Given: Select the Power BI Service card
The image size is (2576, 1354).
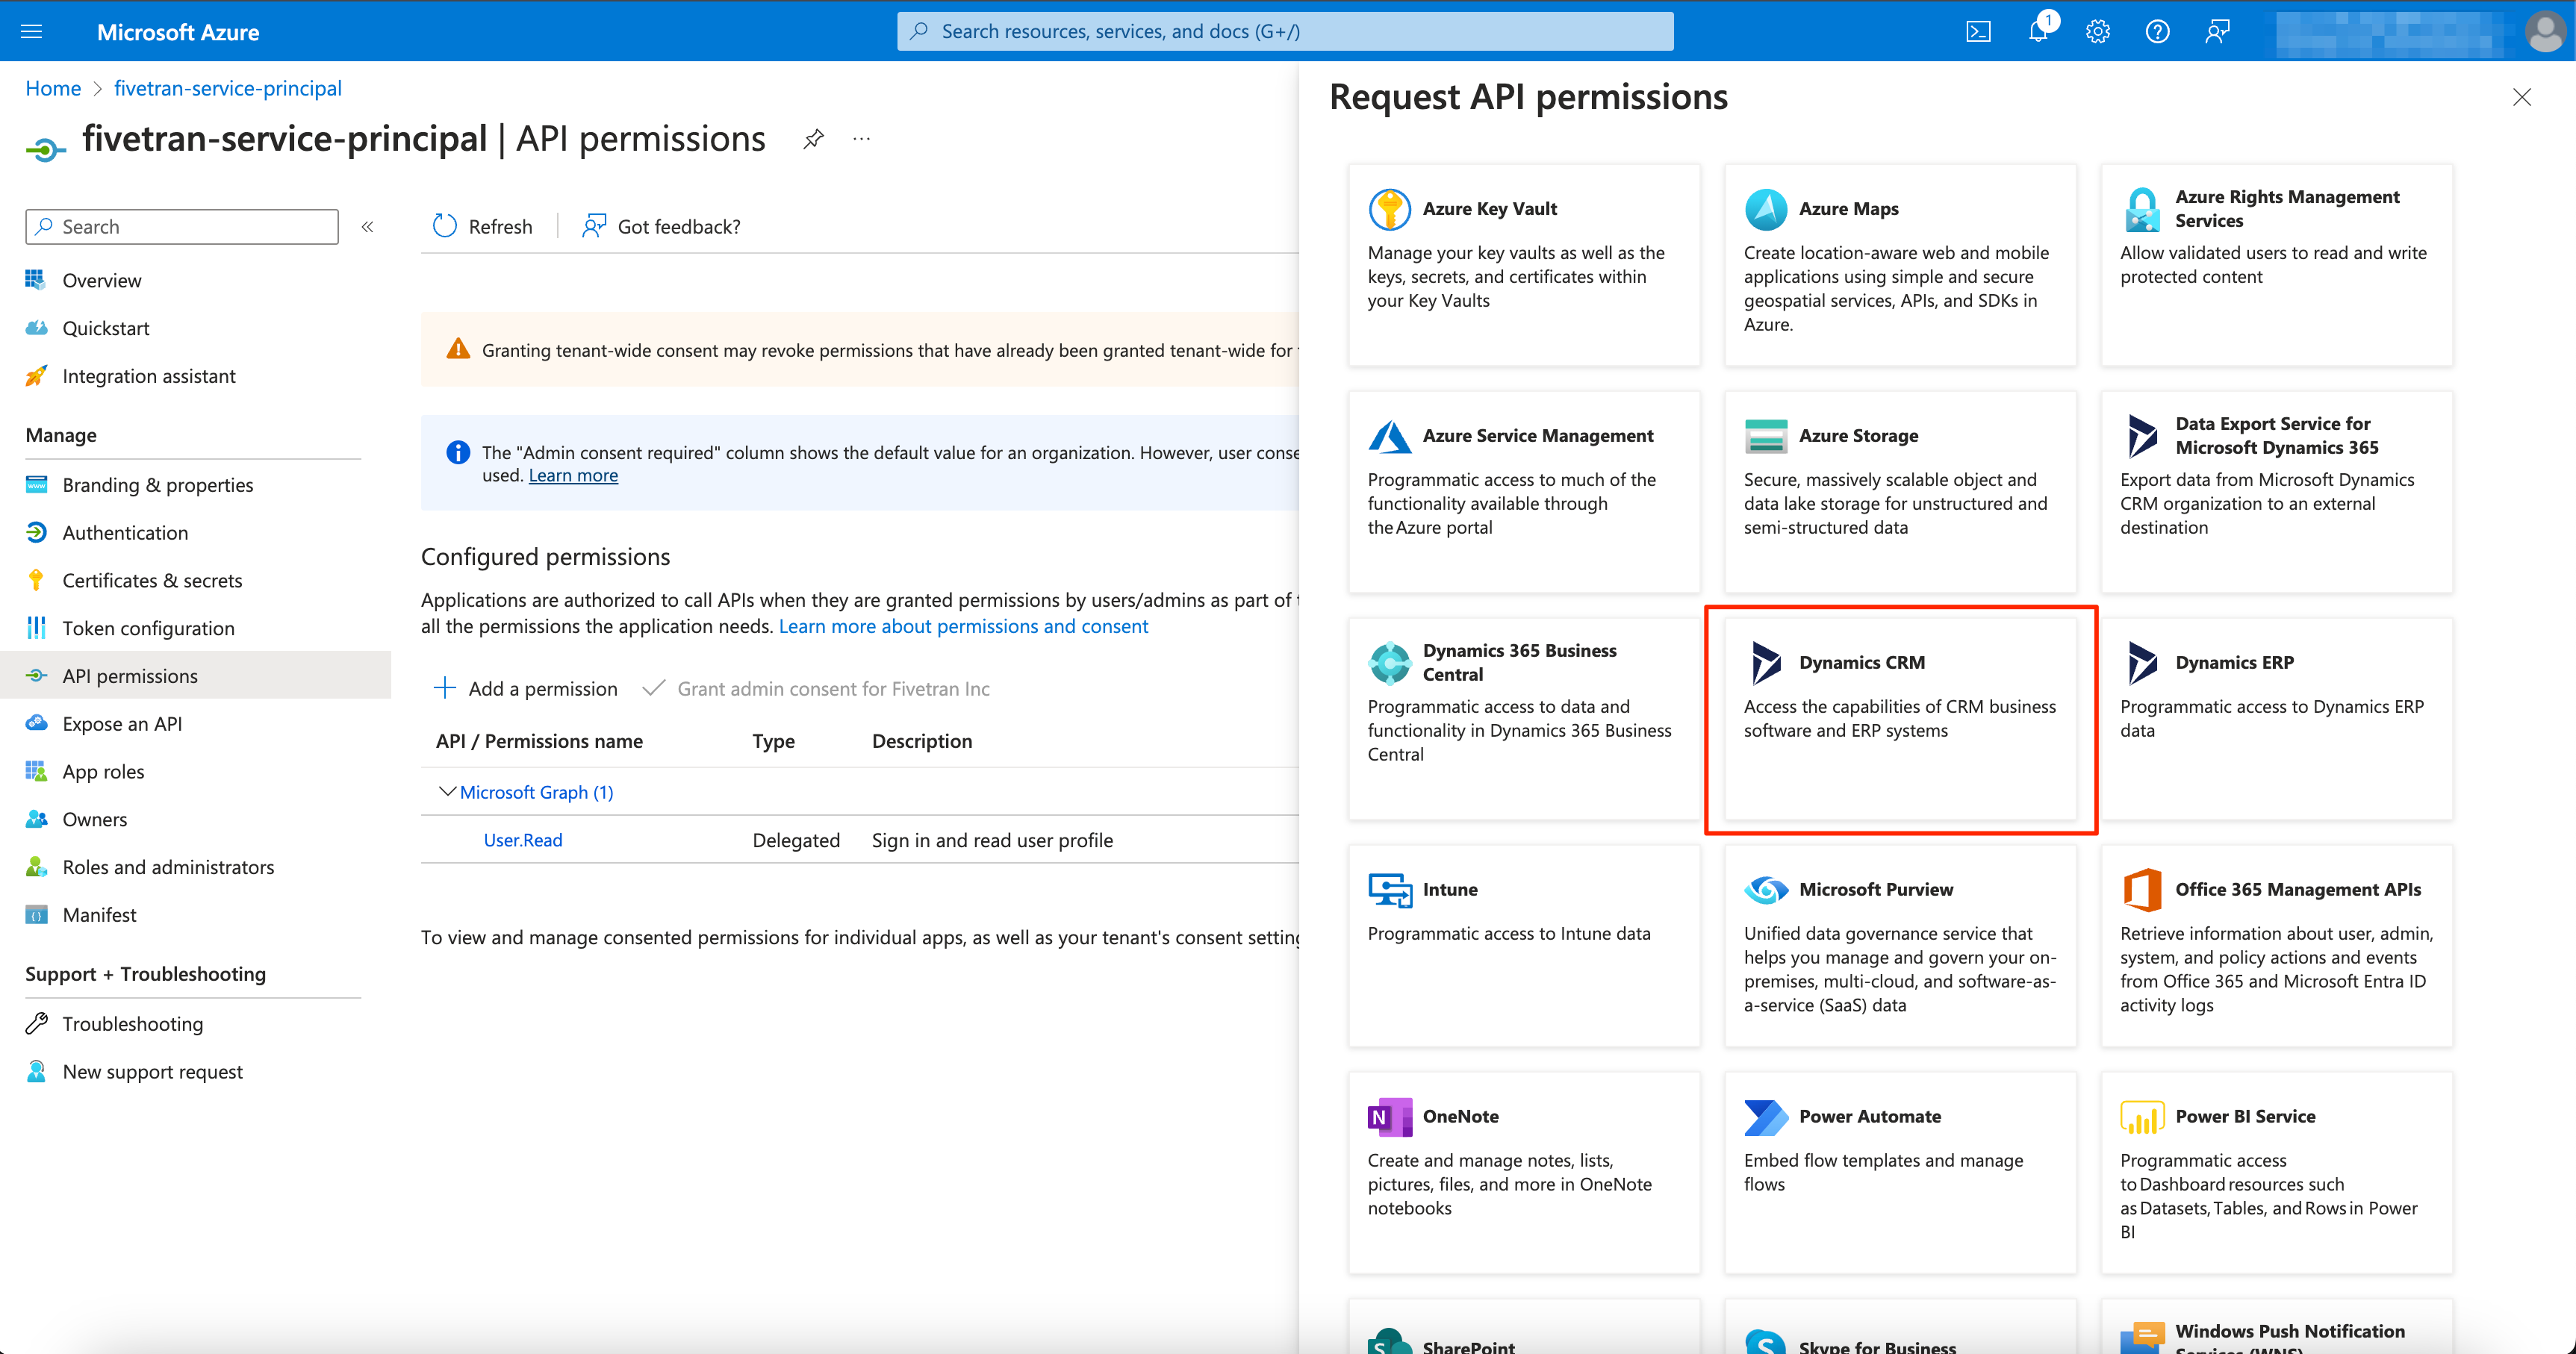Looking at the screenshot, I should pyautogui.click(x=2277, y=1173).
